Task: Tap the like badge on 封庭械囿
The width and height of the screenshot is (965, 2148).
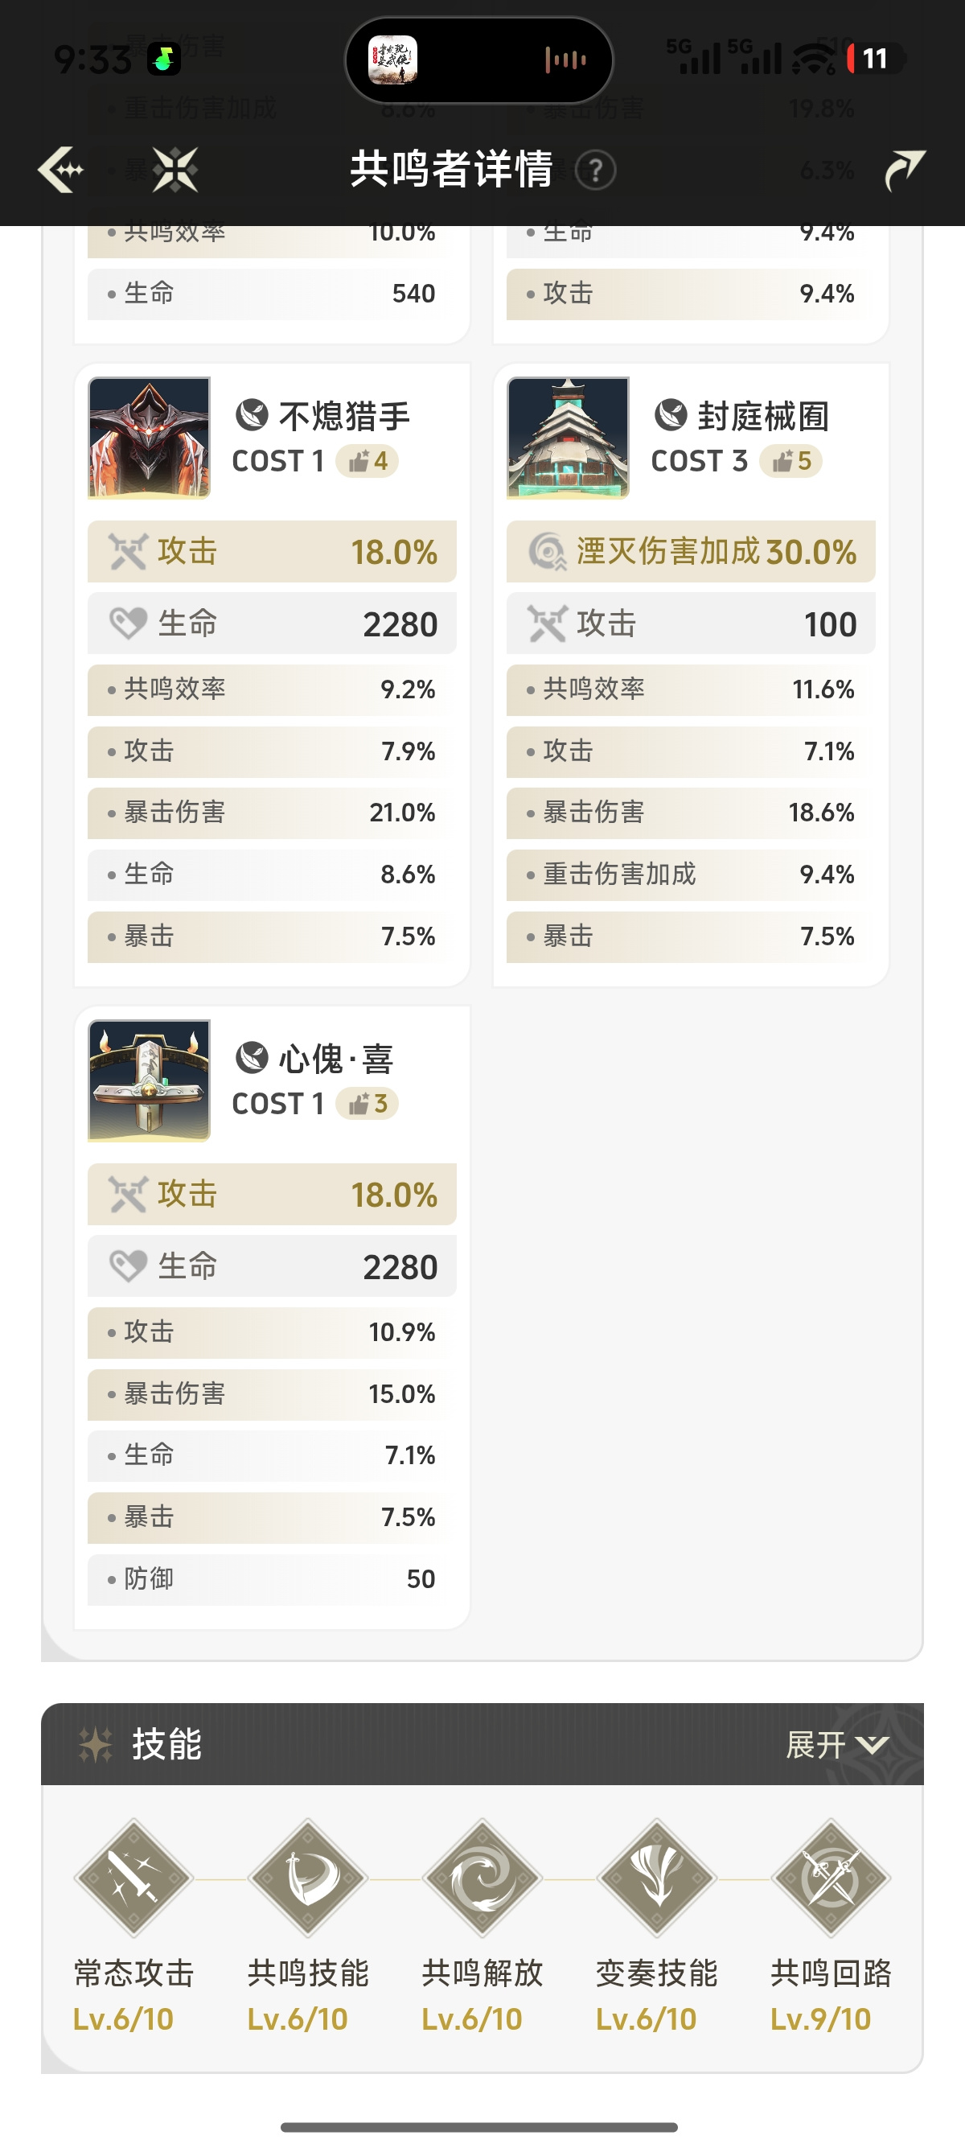Action: [x=790, y=461]
